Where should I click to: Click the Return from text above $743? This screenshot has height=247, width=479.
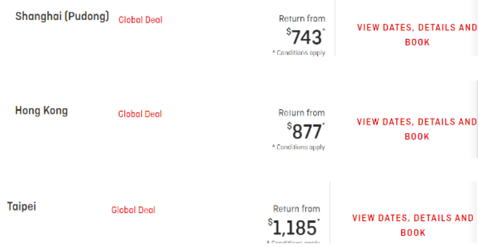point(302,18)
